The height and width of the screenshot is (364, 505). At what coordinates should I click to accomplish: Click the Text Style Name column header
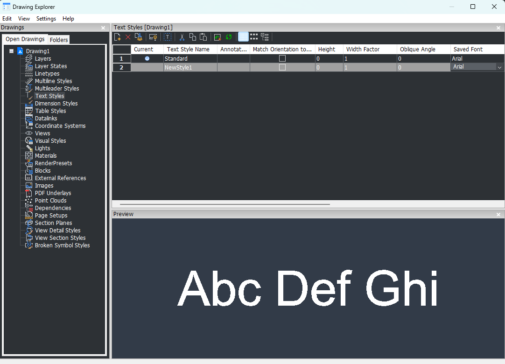(x=189, y=49)
